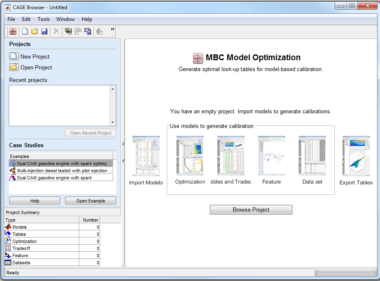
Task: Click the Import Models toolbar icon
Action: 68,31
